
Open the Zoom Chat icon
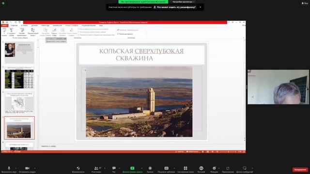click(114, 168)
